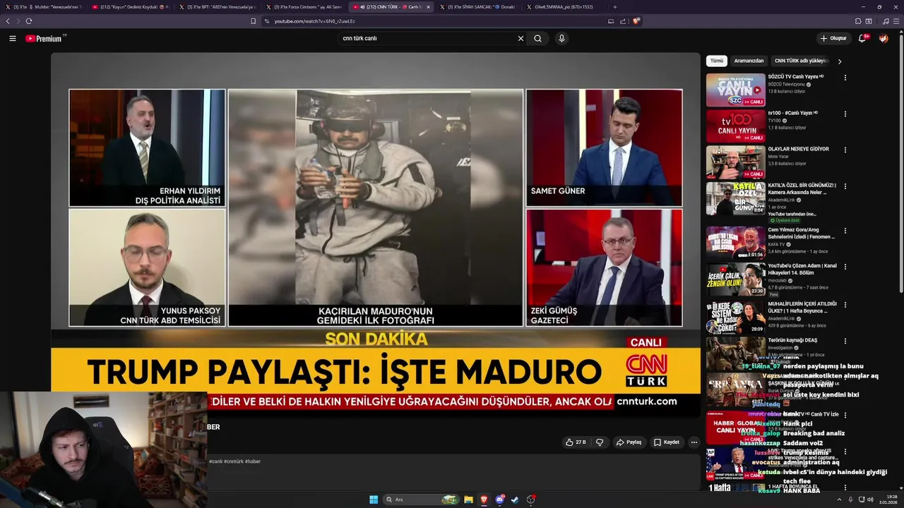Open OLAYLAR NEREYE GİDİYOR video title
This screenshot has height=508, width=904.
tap(798, 149)
